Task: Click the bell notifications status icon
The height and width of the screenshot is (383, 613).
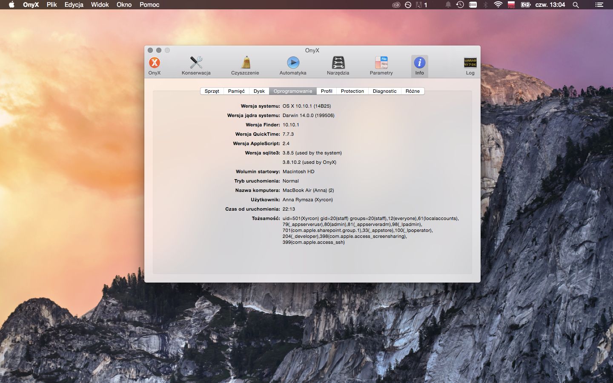Action: 448,5
